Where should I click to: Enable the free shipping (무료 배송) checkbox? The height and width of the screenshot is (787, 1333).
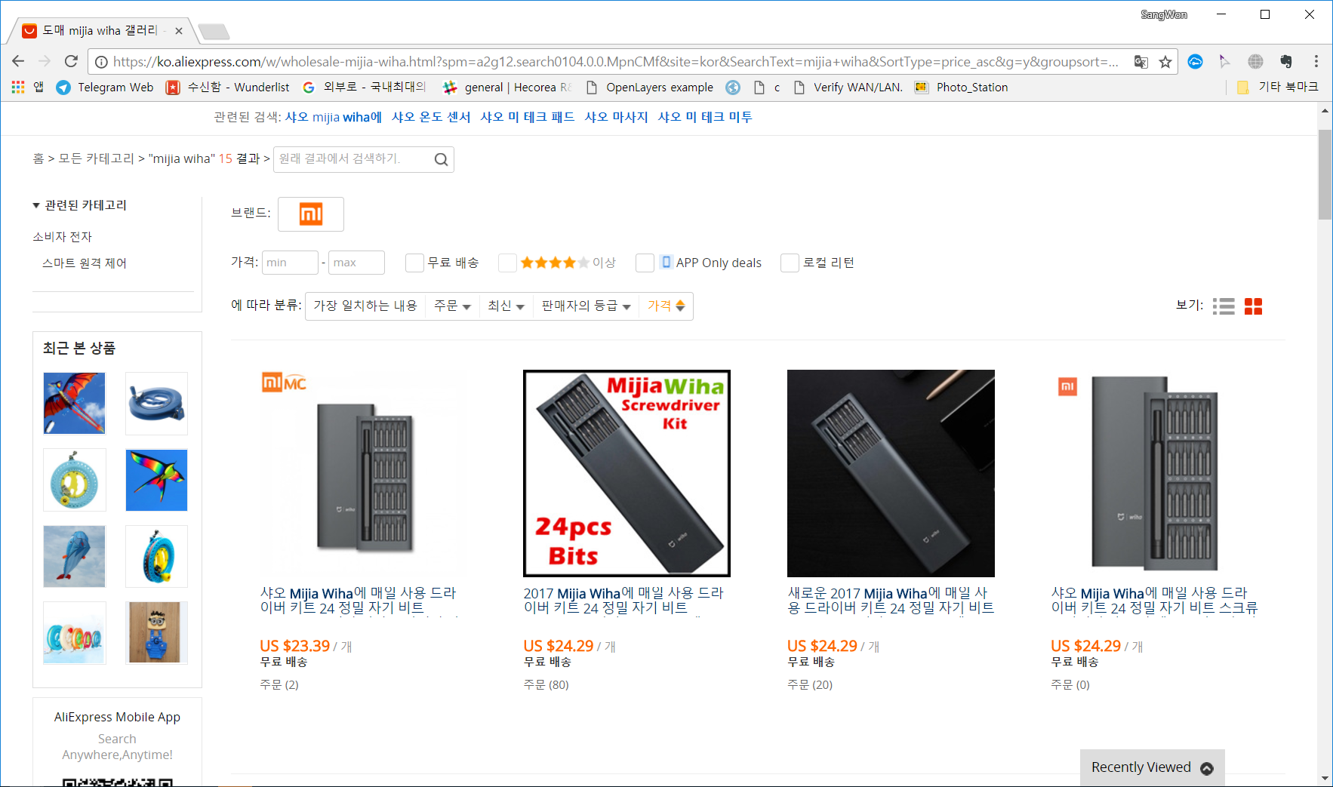[x=414, y=263]
